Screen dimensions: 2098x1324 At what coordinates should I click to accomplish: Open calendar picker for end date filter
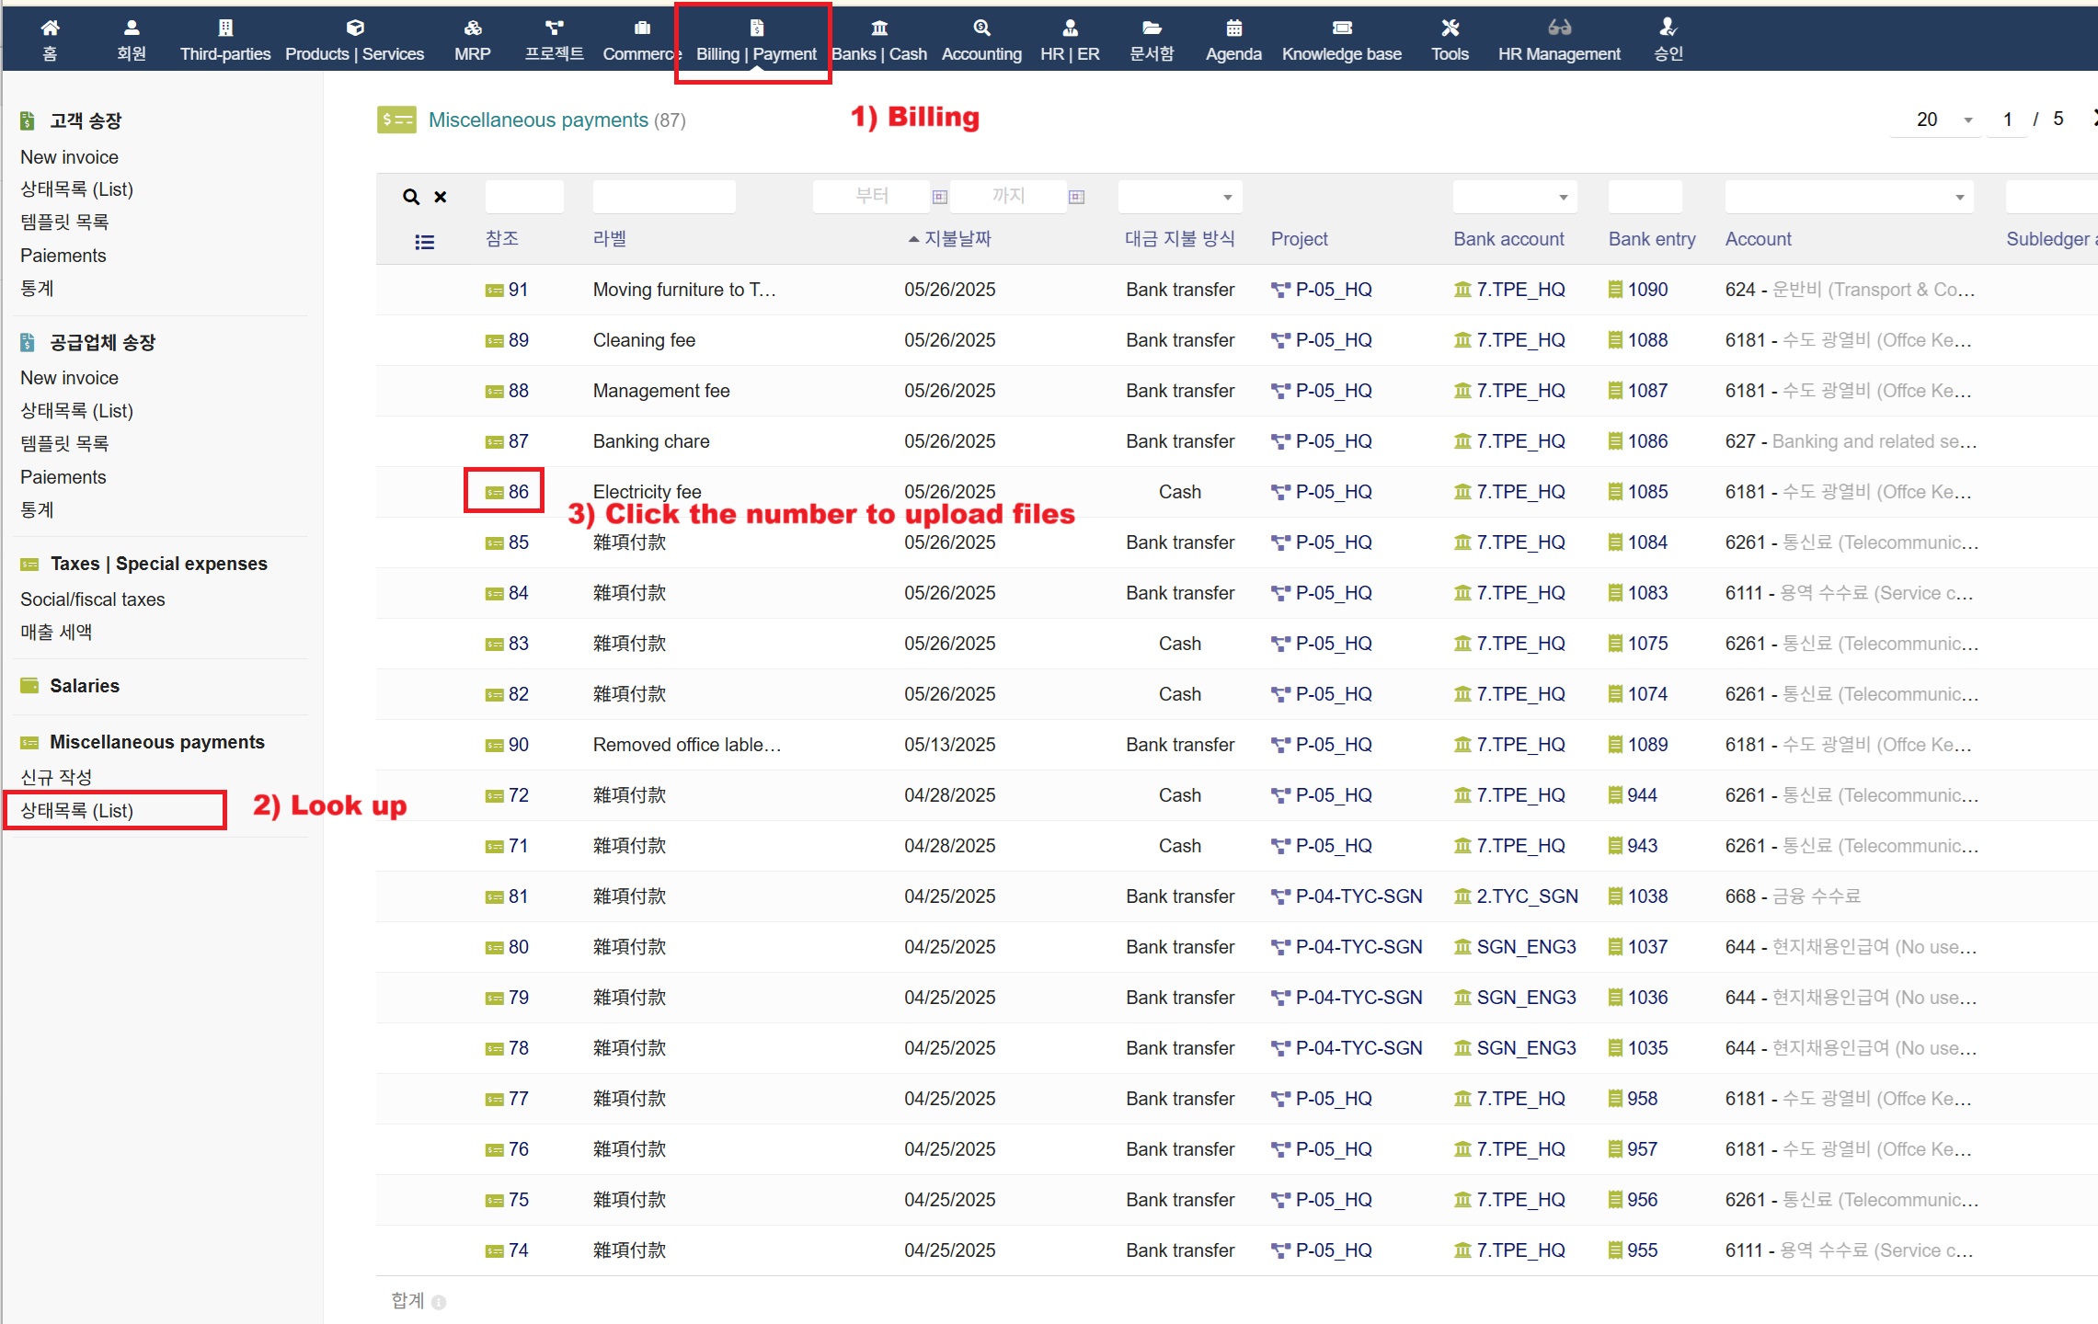(1076, 197)
